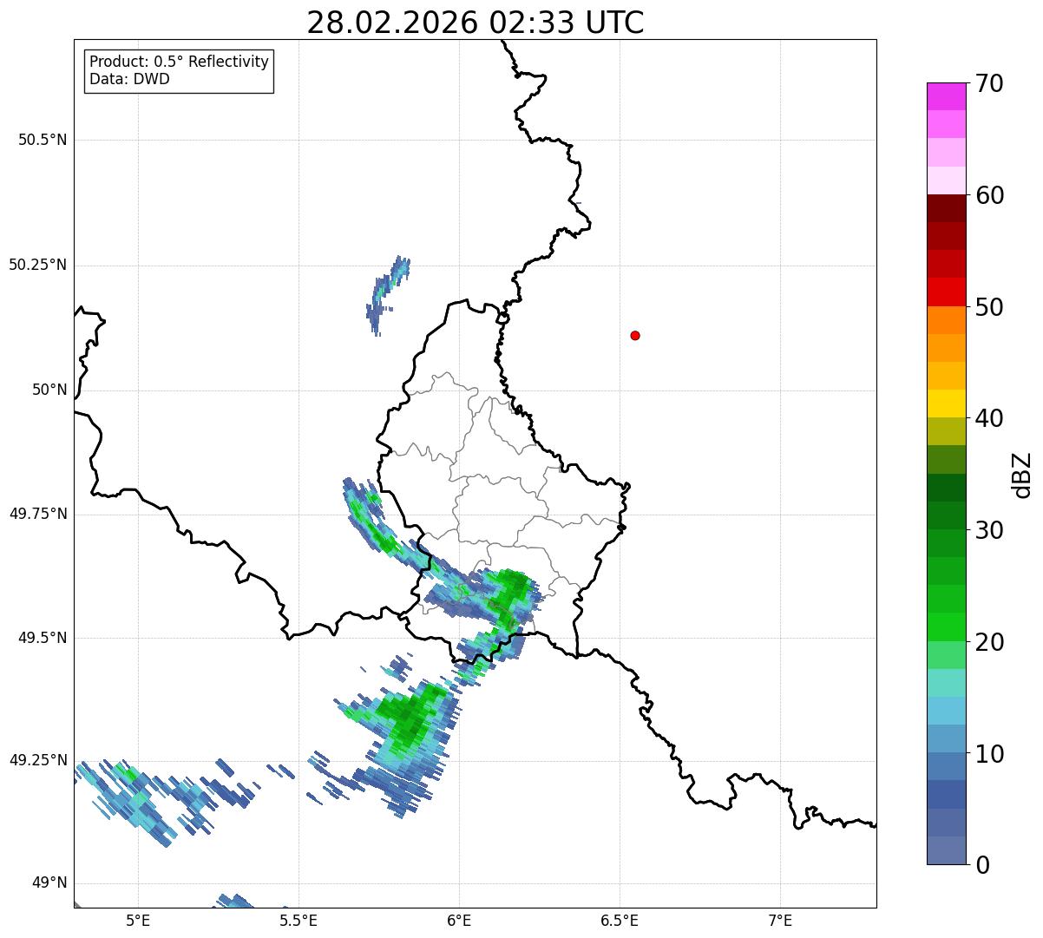Viewport: 1043px width, 938px height.
Task: Click the colorbar tick label 30
Action: click(x=989, y=530)
